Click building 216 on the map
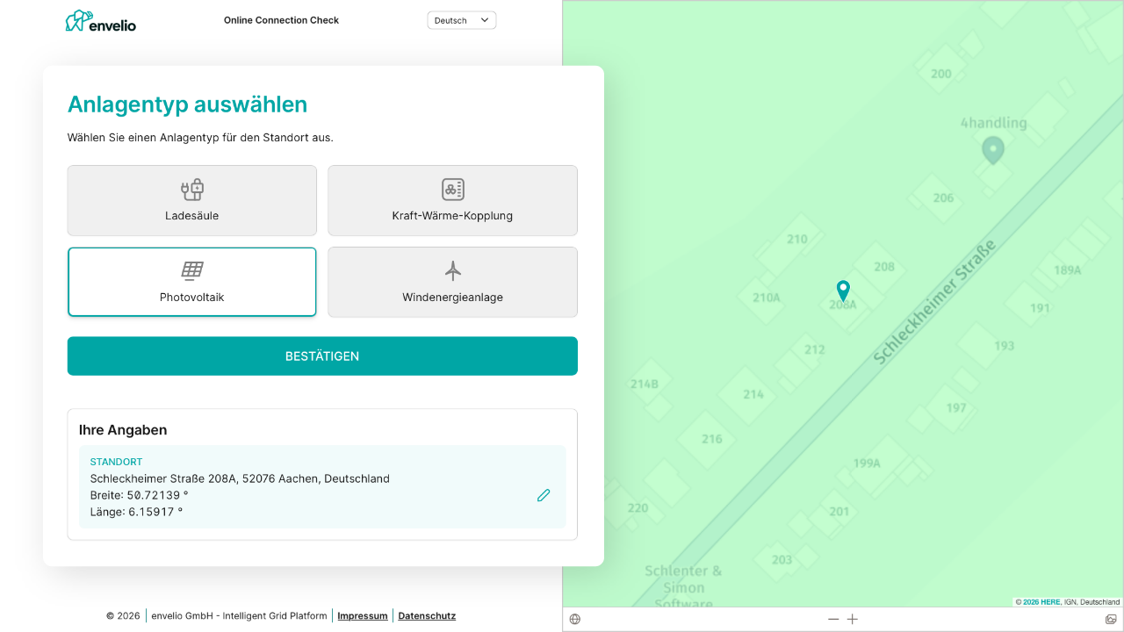The image size is (1124, 632). point(711,439)
